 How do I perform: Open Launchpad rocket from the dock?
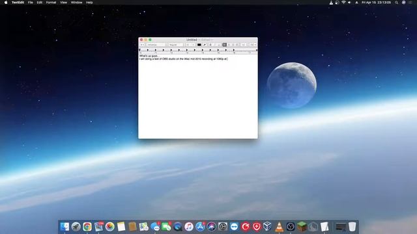(x=76, y=227)
